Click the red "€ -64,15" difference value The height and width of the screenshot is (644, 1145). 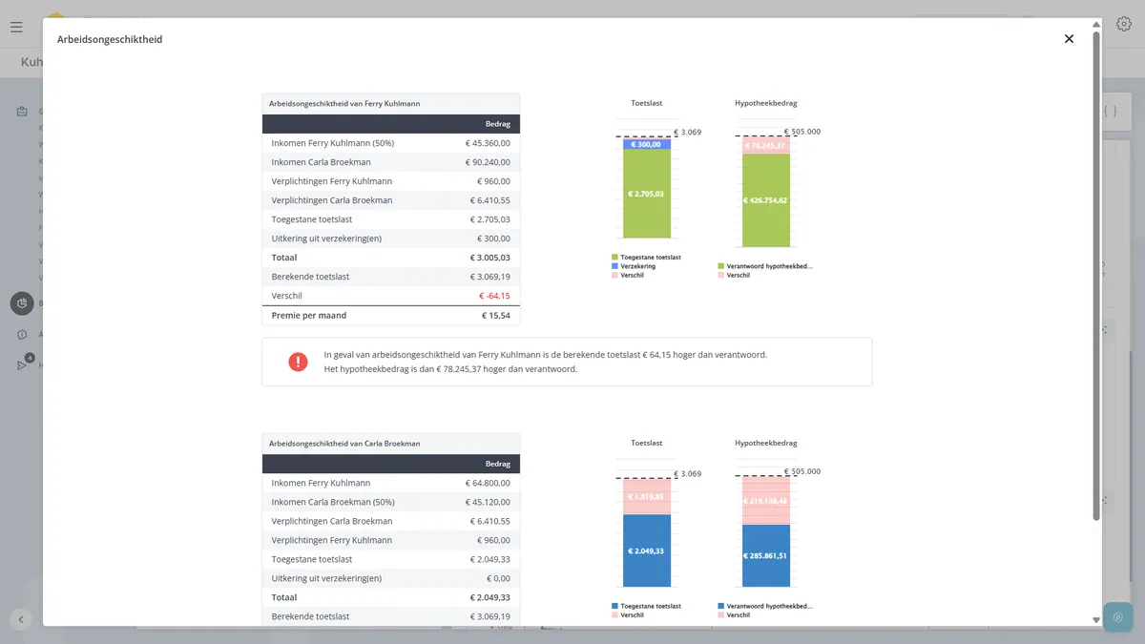tap(494, 296)
